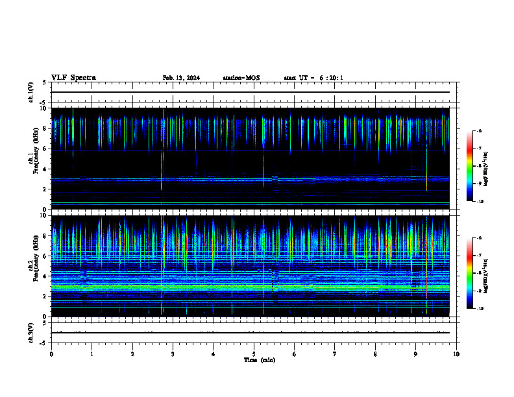
Task: Click the upper color scale bar for ch.1
Action: tap(470, 166)
